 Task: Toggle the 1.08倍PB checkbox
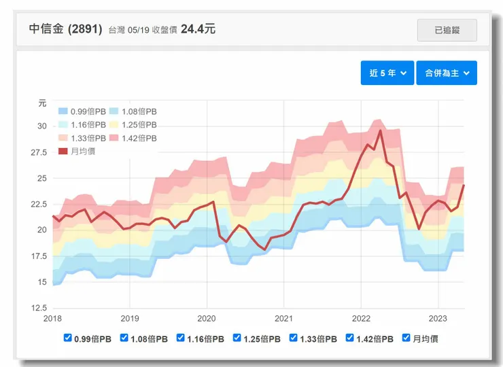point(124,338)
